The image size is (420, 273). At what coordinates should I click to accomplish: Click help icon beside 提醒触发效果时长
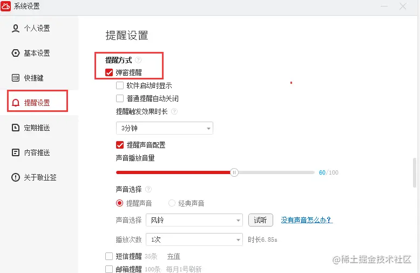point(174,111)
